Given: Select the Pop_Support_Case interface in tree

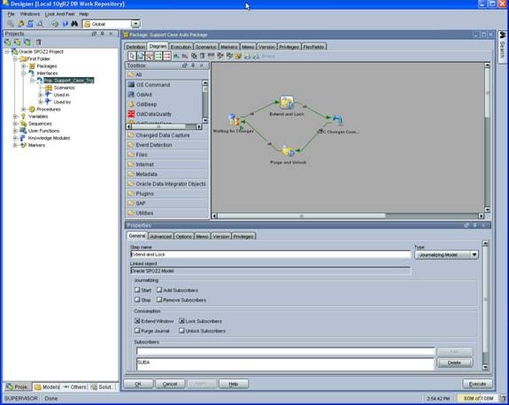Looking at the screenshot, I should tap(68, 80).
